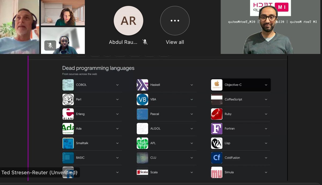Viewport: 322px width, 185px height.
Task: Select the IM Tech Meetup presenter video
Action: tap(271, 27)
